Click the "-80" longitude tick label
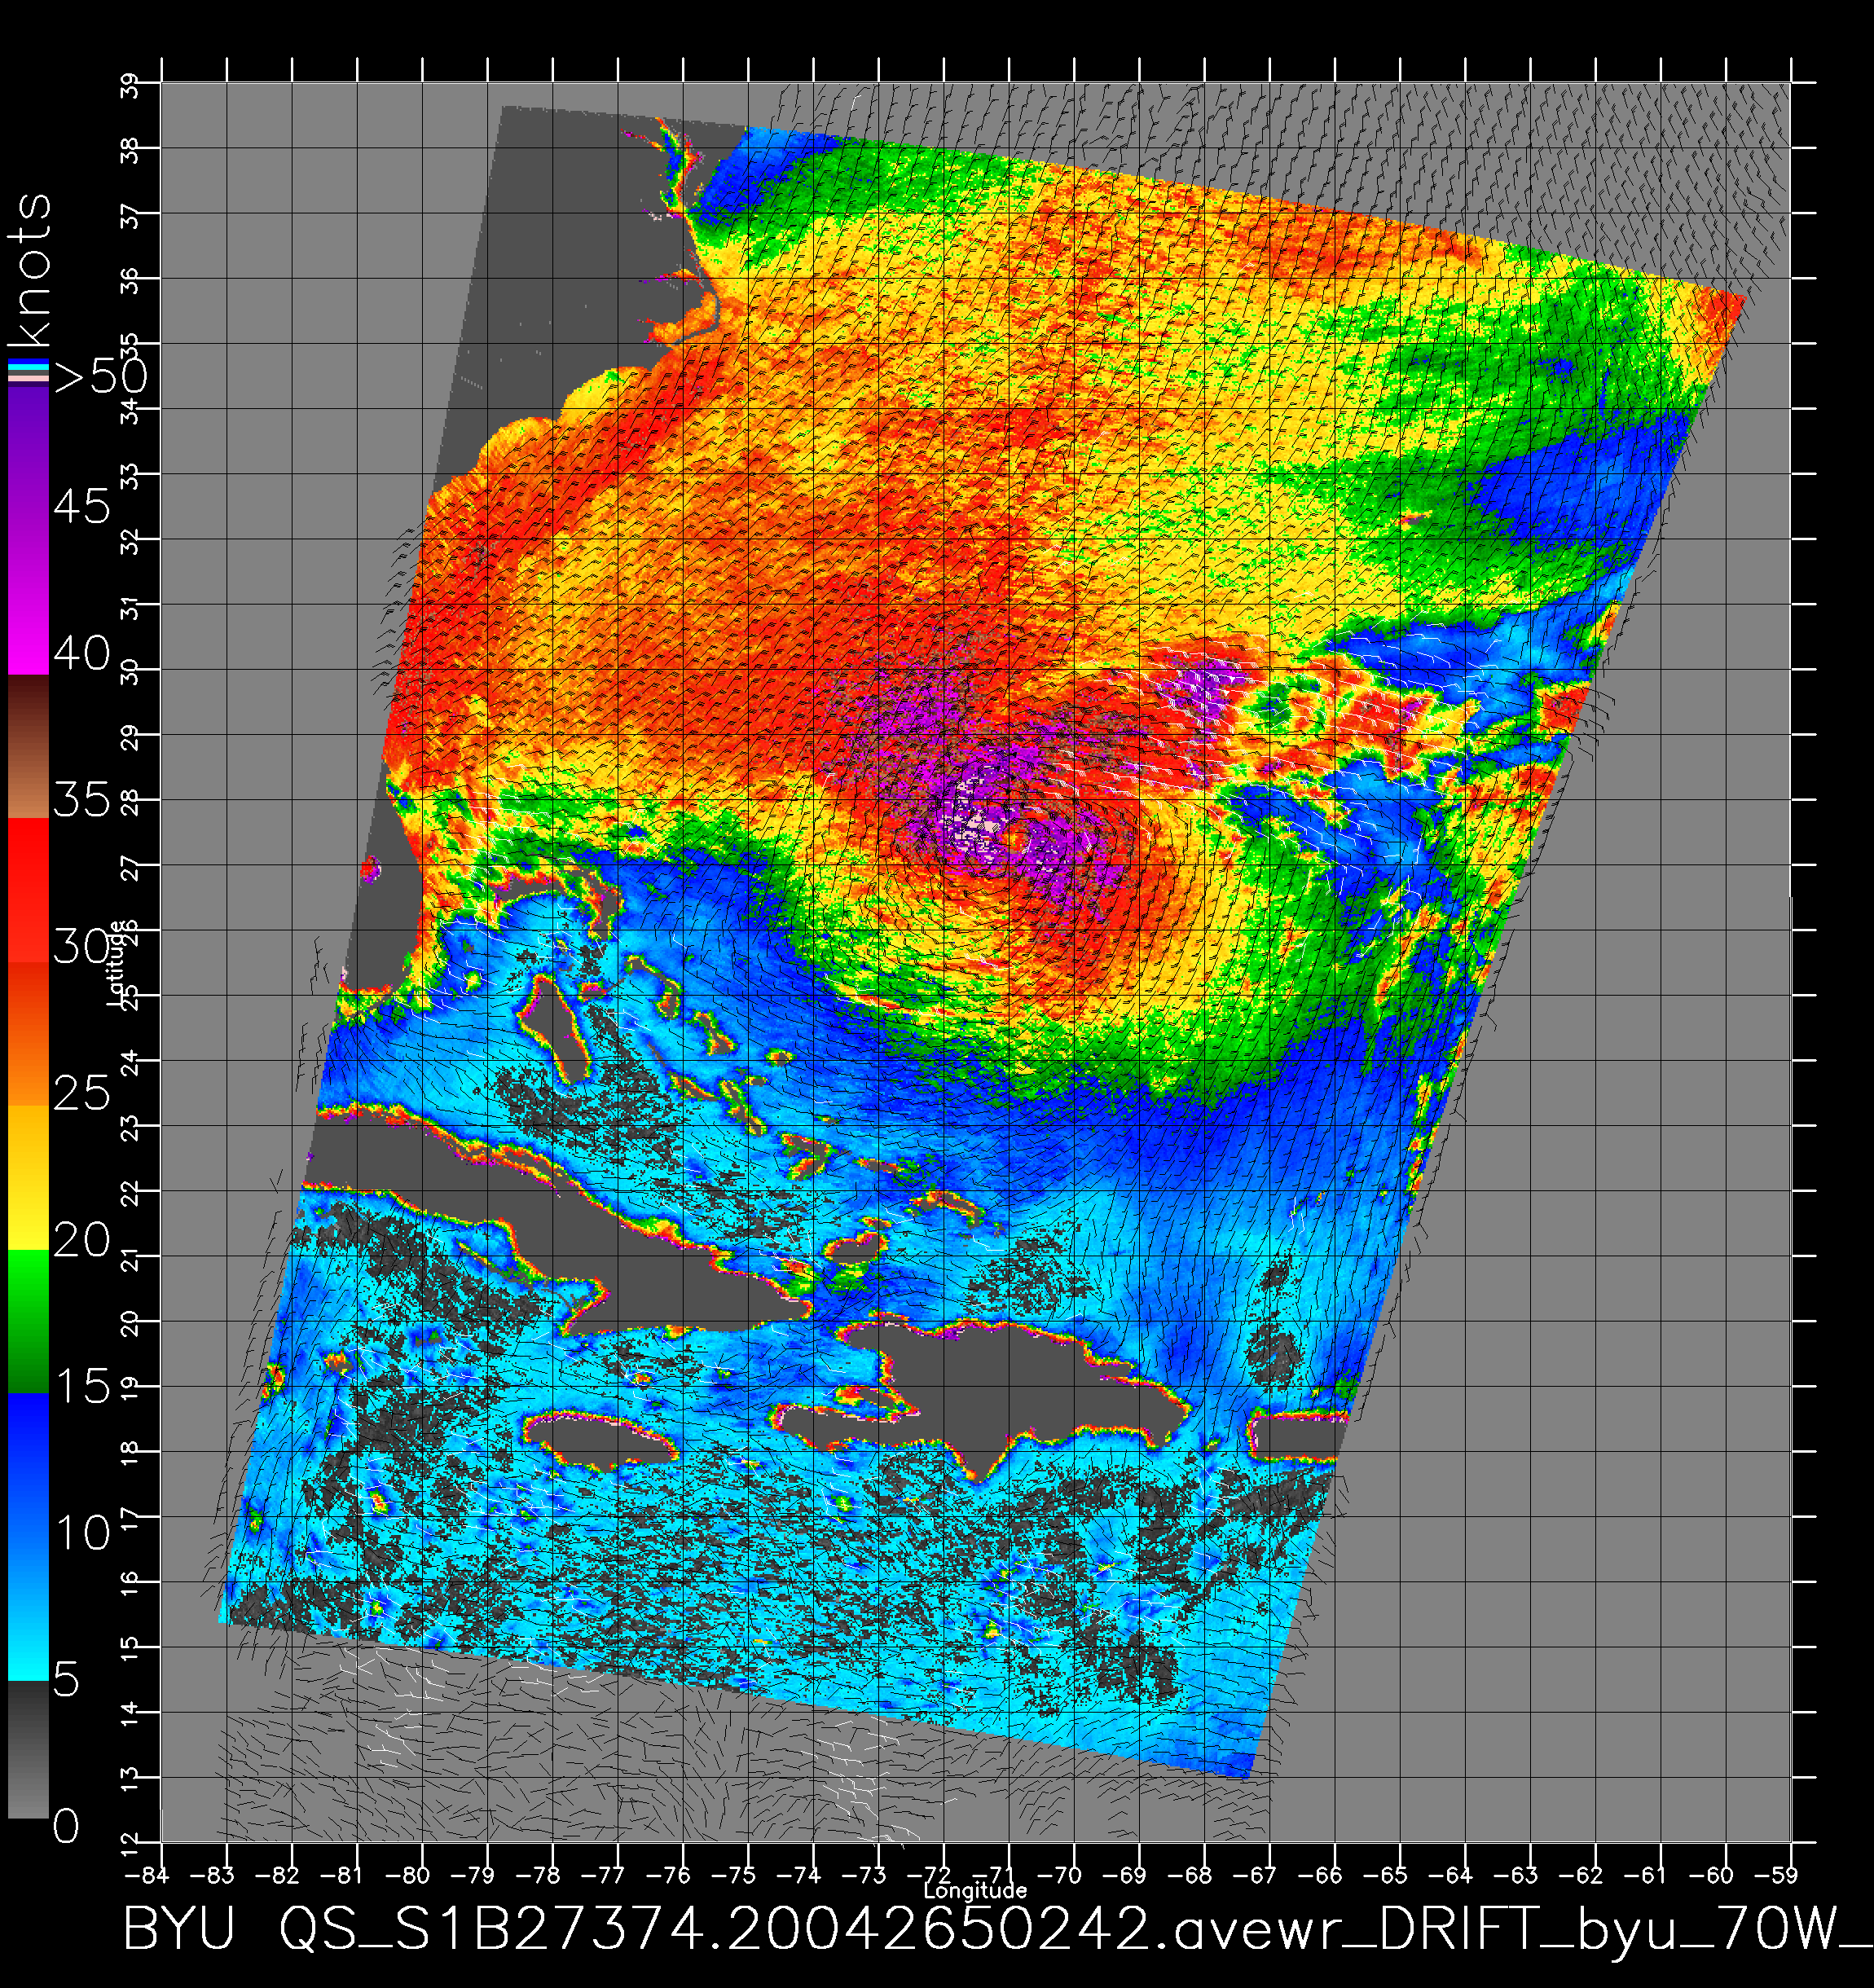Viewport: 1874px width, 1988px height. coord(410,1875)
